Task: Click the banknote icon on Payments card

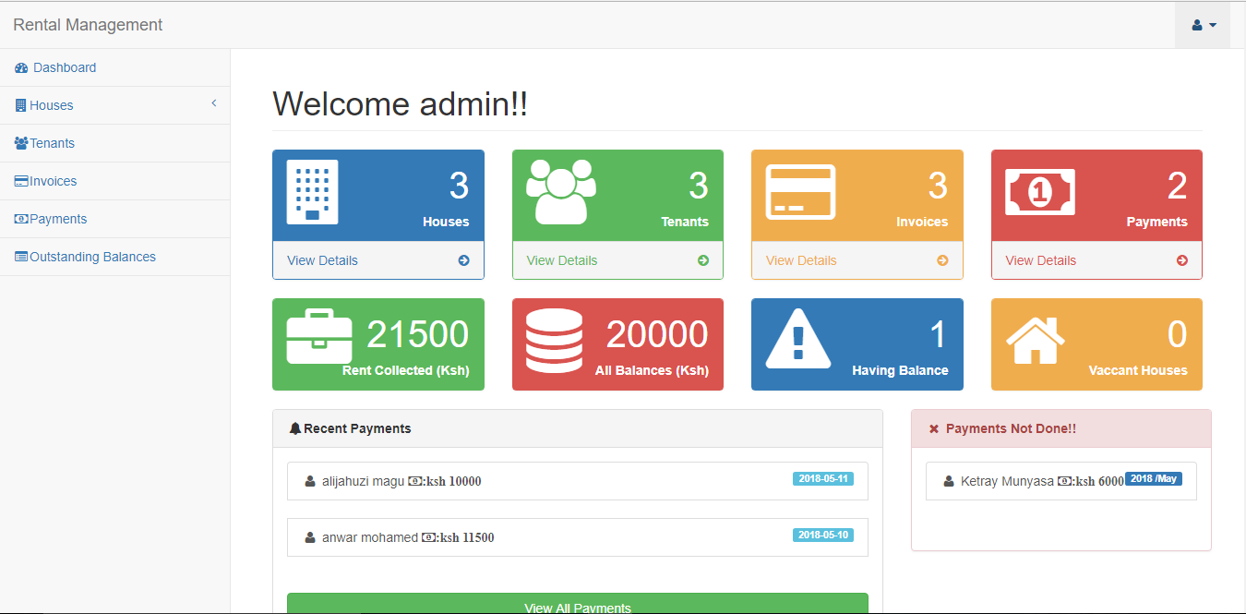Action: 1040,192
